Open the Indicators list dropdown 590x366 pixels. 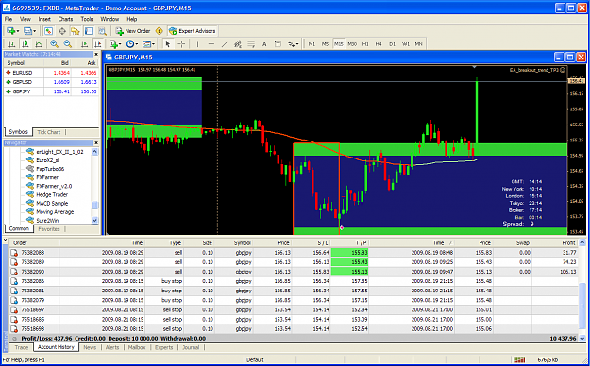[115, 44]
